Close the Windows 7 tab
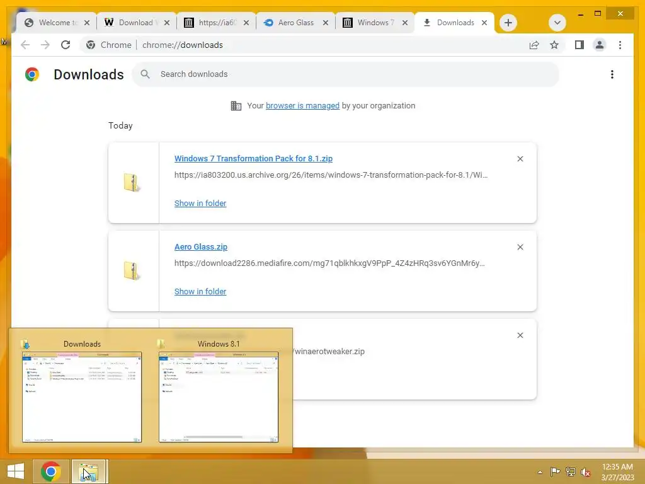 (x=405, y=23)
